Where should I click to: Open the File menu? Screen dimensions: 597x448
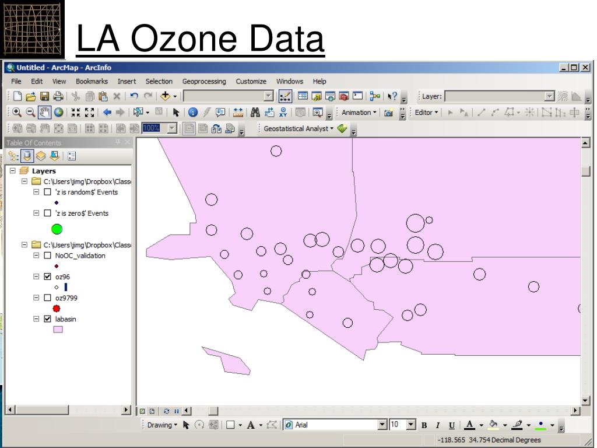(x=16, y=81)
